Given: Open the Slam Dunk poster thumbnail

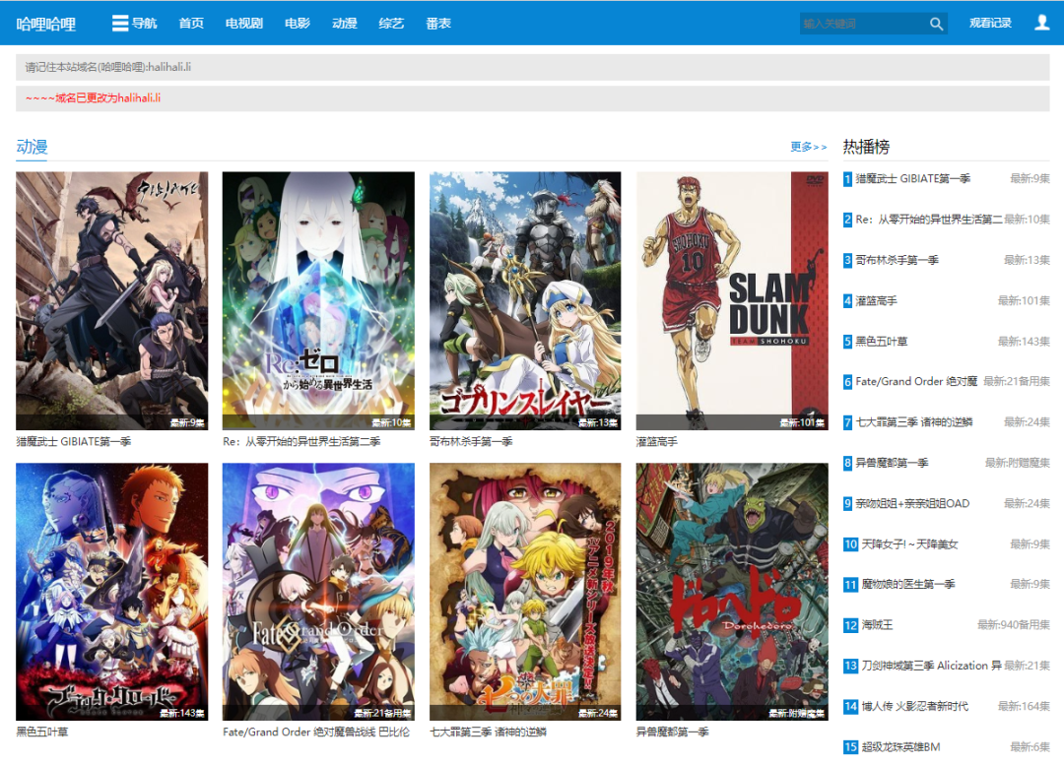Looking at the screenshot, I should [x=732, y=300].
